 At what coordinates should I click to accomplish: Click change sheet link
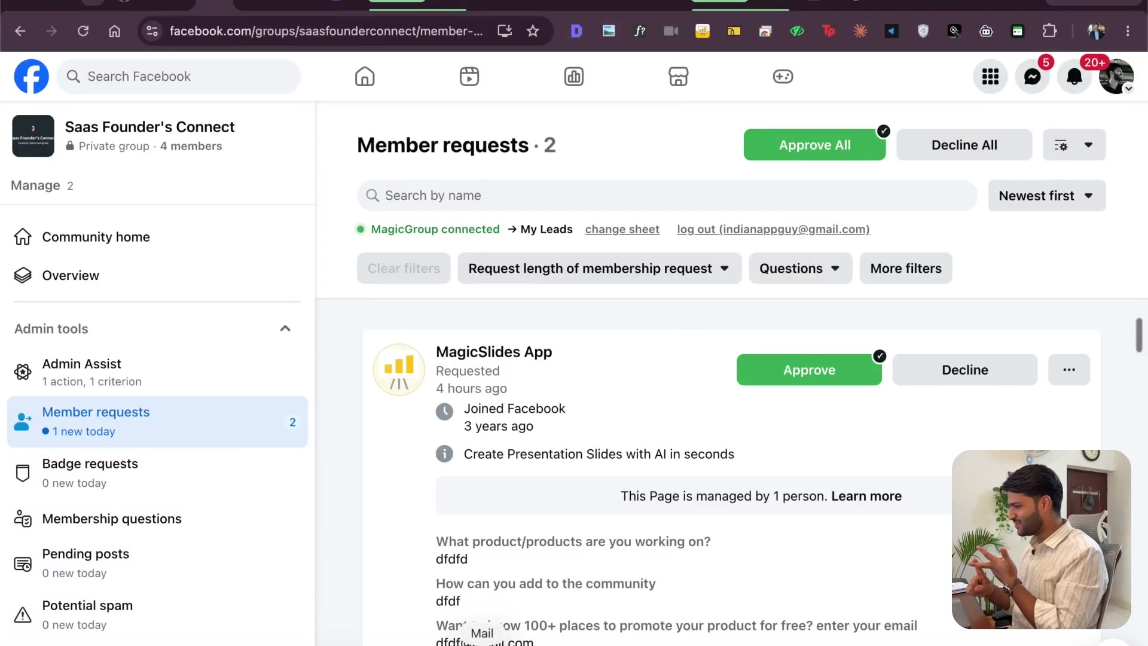tap(622, 229)
